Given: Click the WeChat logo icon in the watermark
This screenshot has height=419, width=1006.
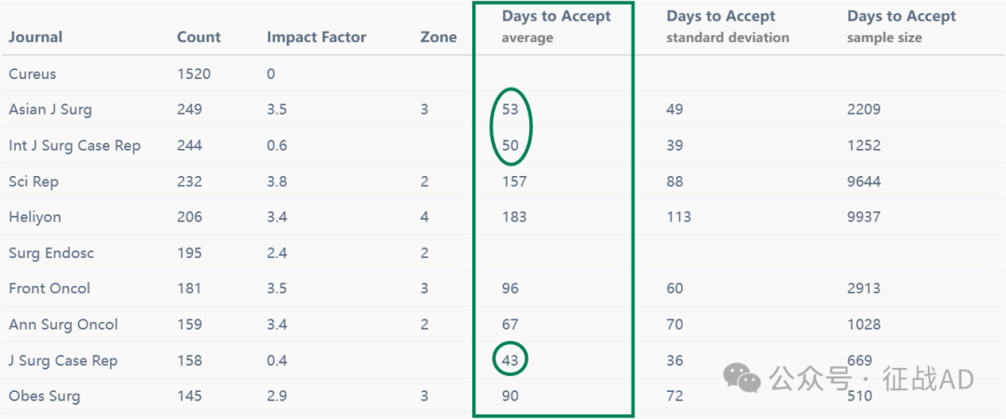Looking at the screenshot, I should [742, 378].
